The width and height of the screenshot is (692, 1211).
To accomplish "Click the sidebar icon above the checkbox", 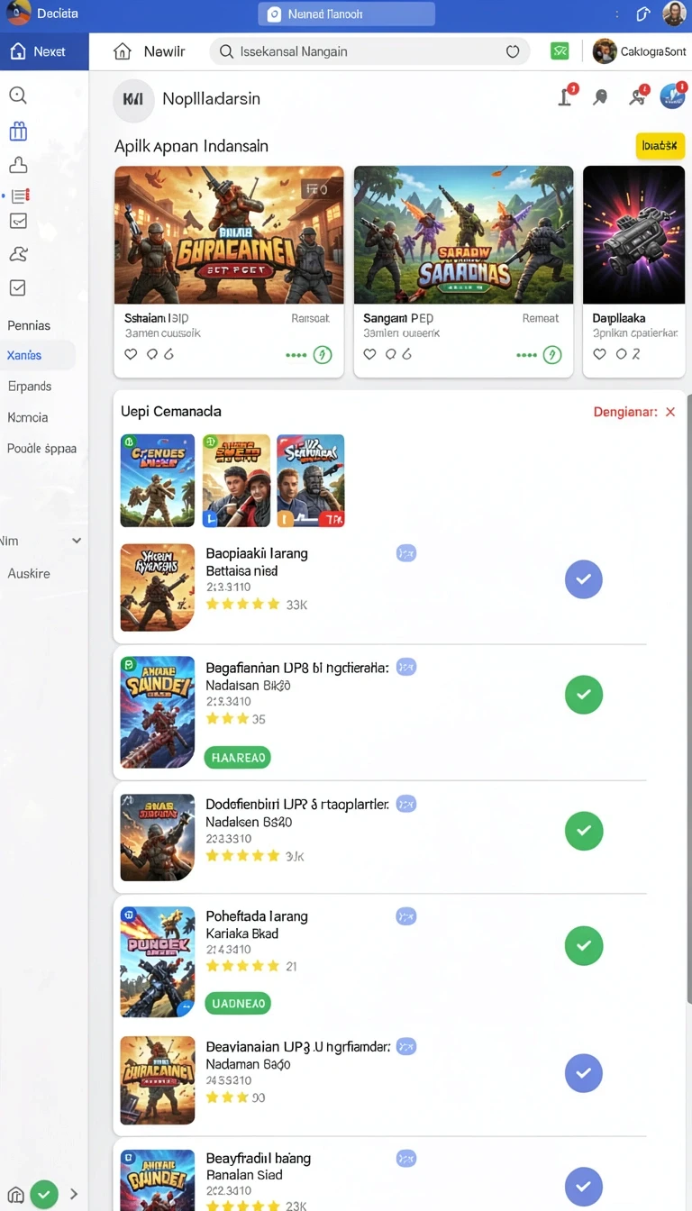I will 18,254.
